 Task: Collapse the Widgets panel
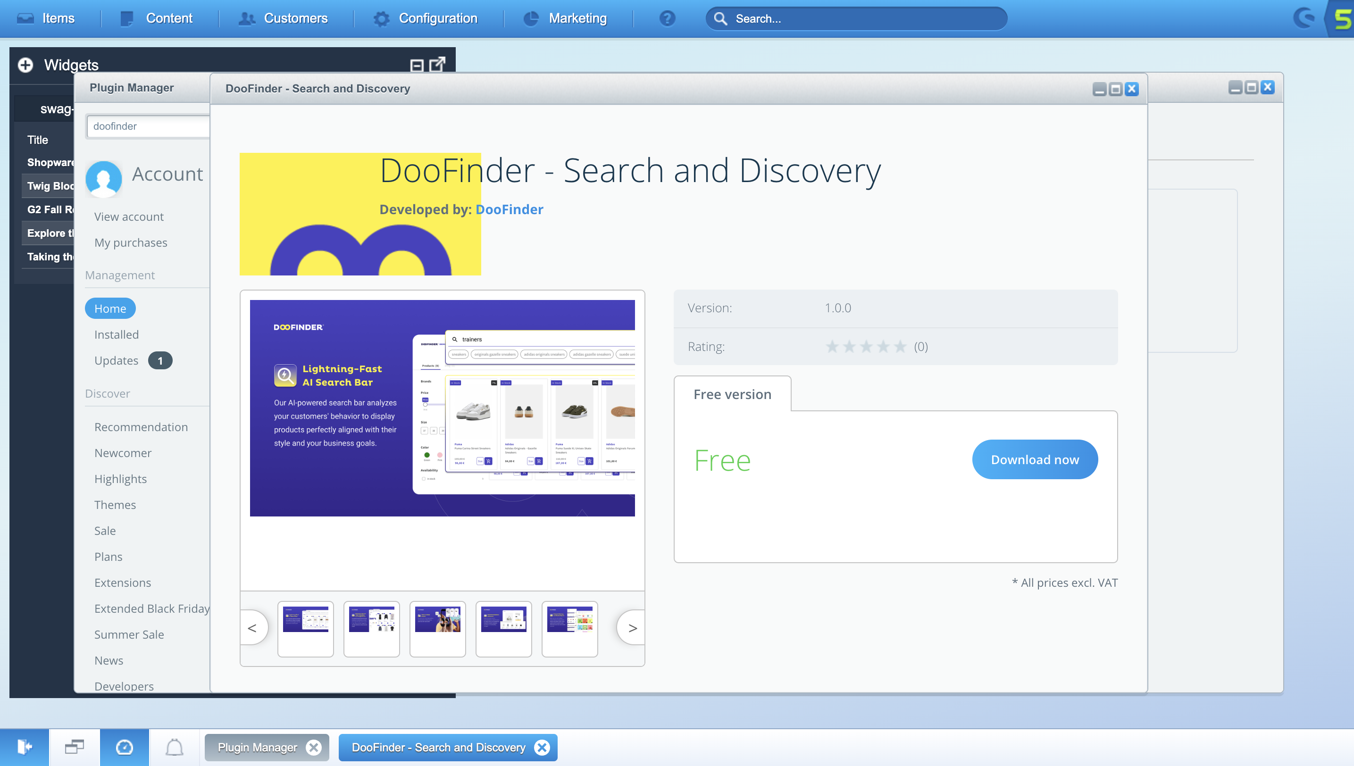point(416,65)
